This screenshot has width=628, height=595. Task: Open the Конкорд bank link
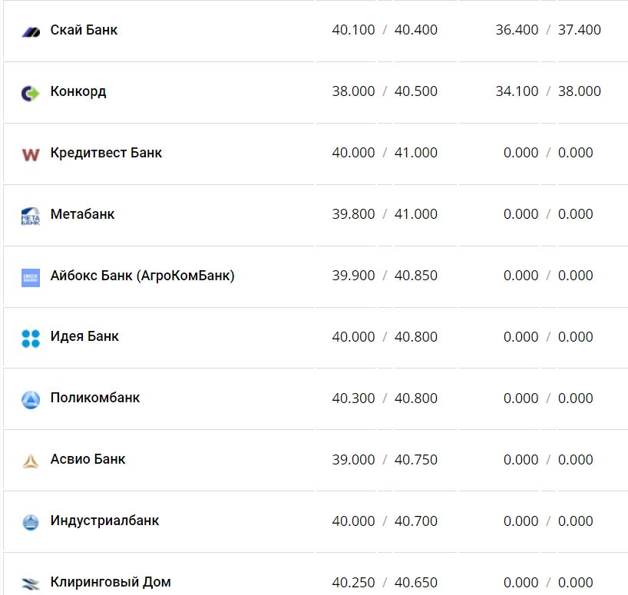(x=78, y=91)
